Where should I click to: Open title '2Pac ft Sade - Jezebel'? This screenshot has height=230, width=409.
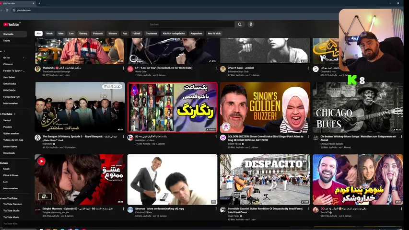pyautogui.click(x=241, y=68)
